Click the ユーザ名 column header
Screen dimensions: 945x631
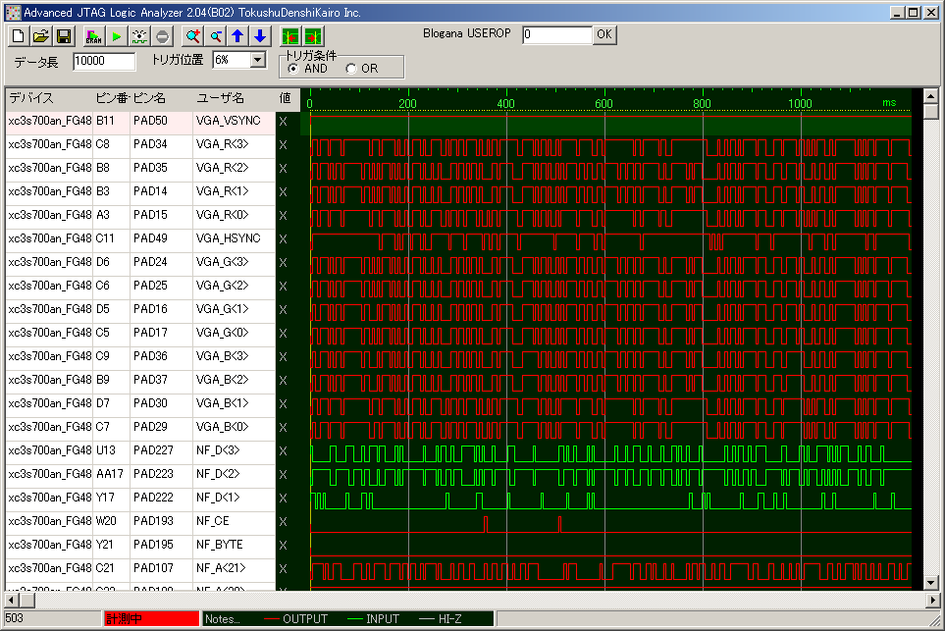tap(221, 98)
